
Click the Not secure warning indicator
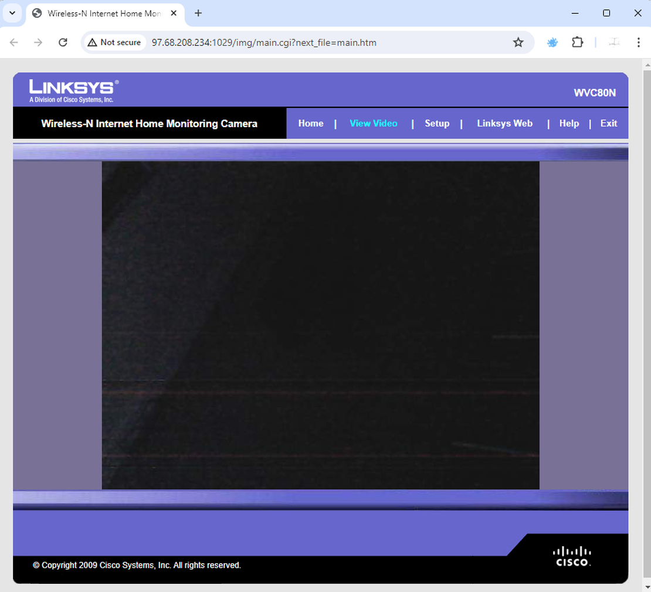click(114, 42)
